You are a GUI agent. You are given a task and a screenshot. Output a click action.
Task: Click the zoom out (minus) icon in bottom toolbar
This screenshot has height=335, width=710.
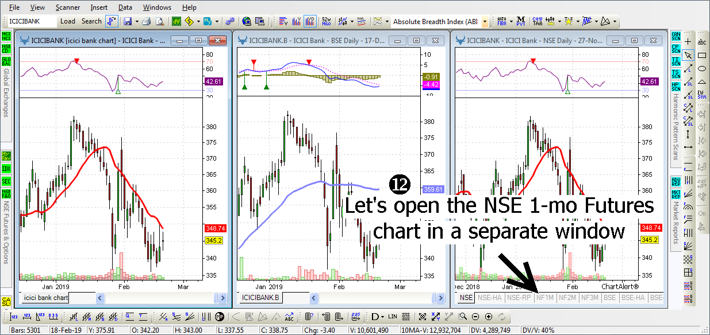475,317
